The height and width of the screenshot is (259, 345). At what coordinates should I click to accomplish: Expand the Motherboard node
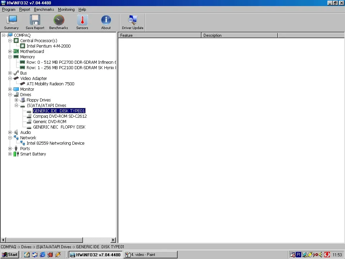pos(10,51)
